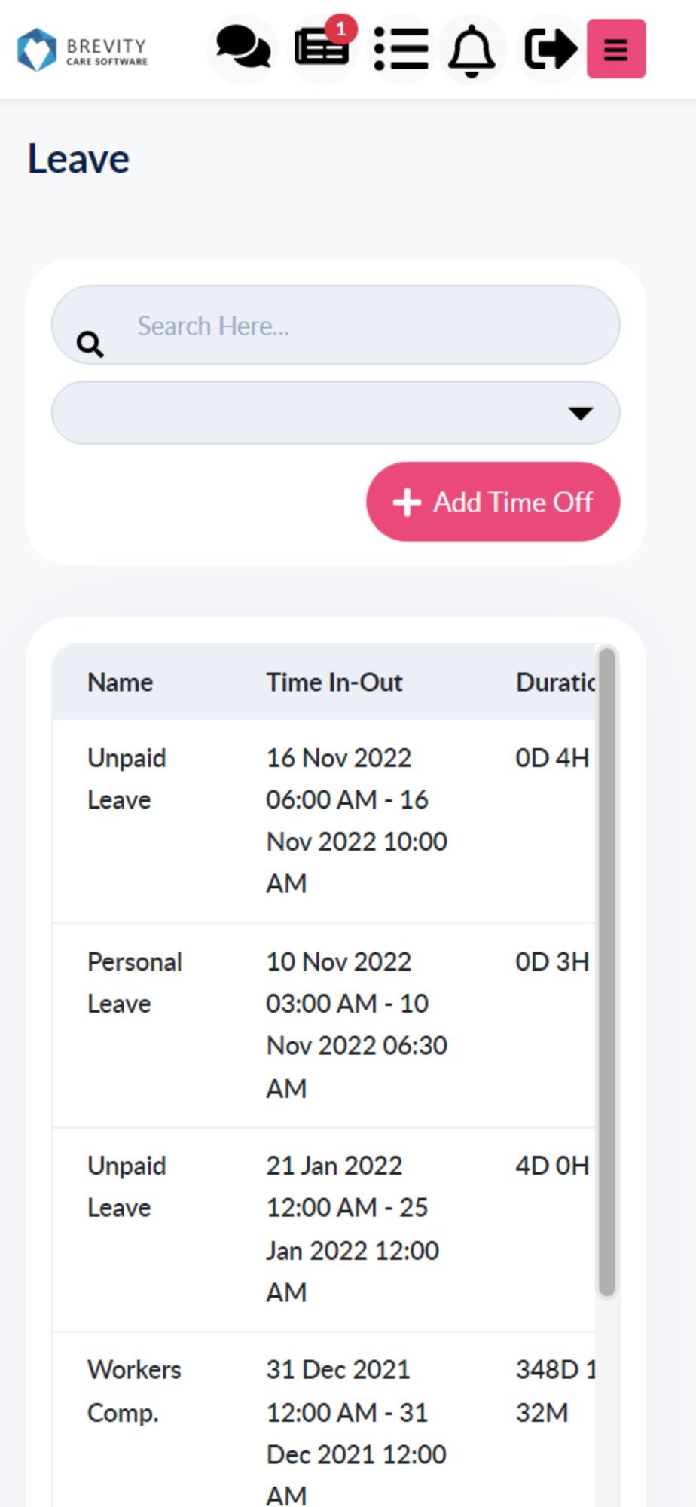Select the Workers Comp. row
Viewport: 696px width, 1507px height.
click(324, 1420)
